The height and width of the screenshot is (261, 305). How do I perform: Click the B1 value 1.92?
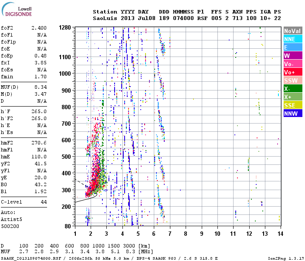41,191
